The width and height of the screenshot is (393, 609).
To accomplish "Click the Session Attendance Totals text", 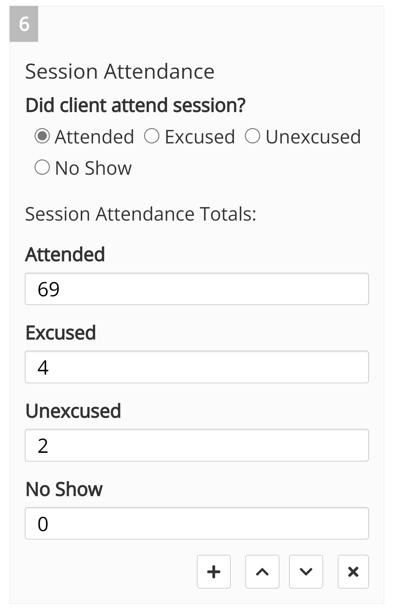I will [140, 214].
